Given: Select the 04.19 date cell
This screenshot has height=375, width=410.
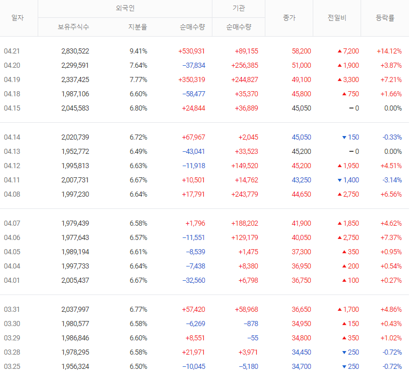Looking at the screenshot, I should pyautogui.click(x=12, y=79).
